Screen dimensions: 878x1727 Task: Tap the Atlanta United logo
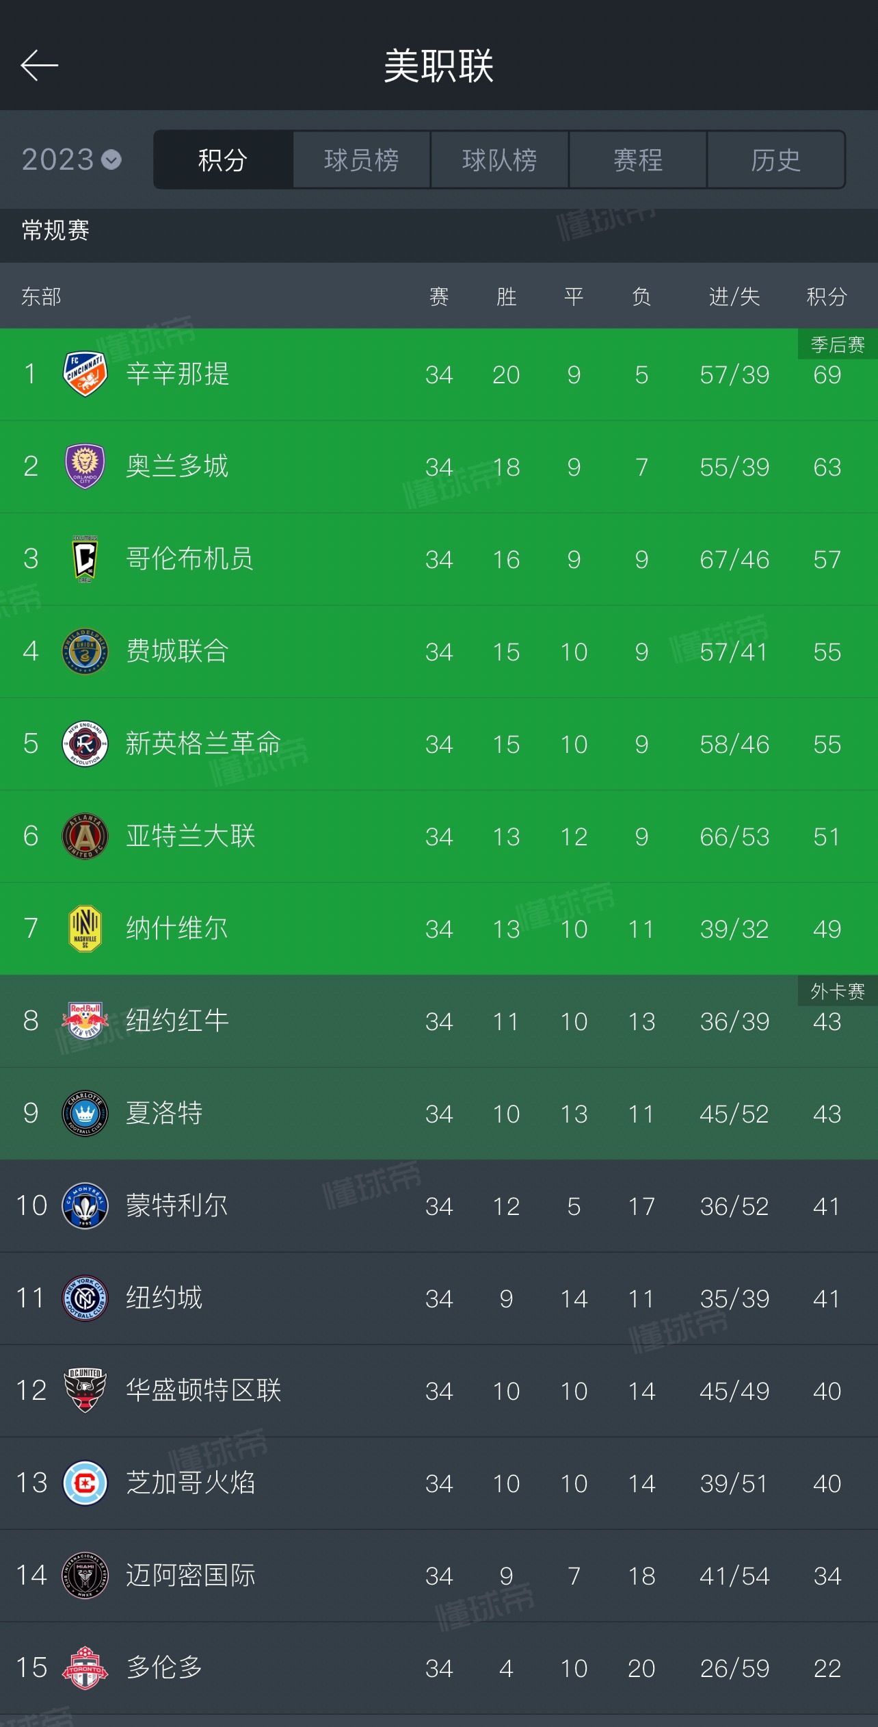85,836
